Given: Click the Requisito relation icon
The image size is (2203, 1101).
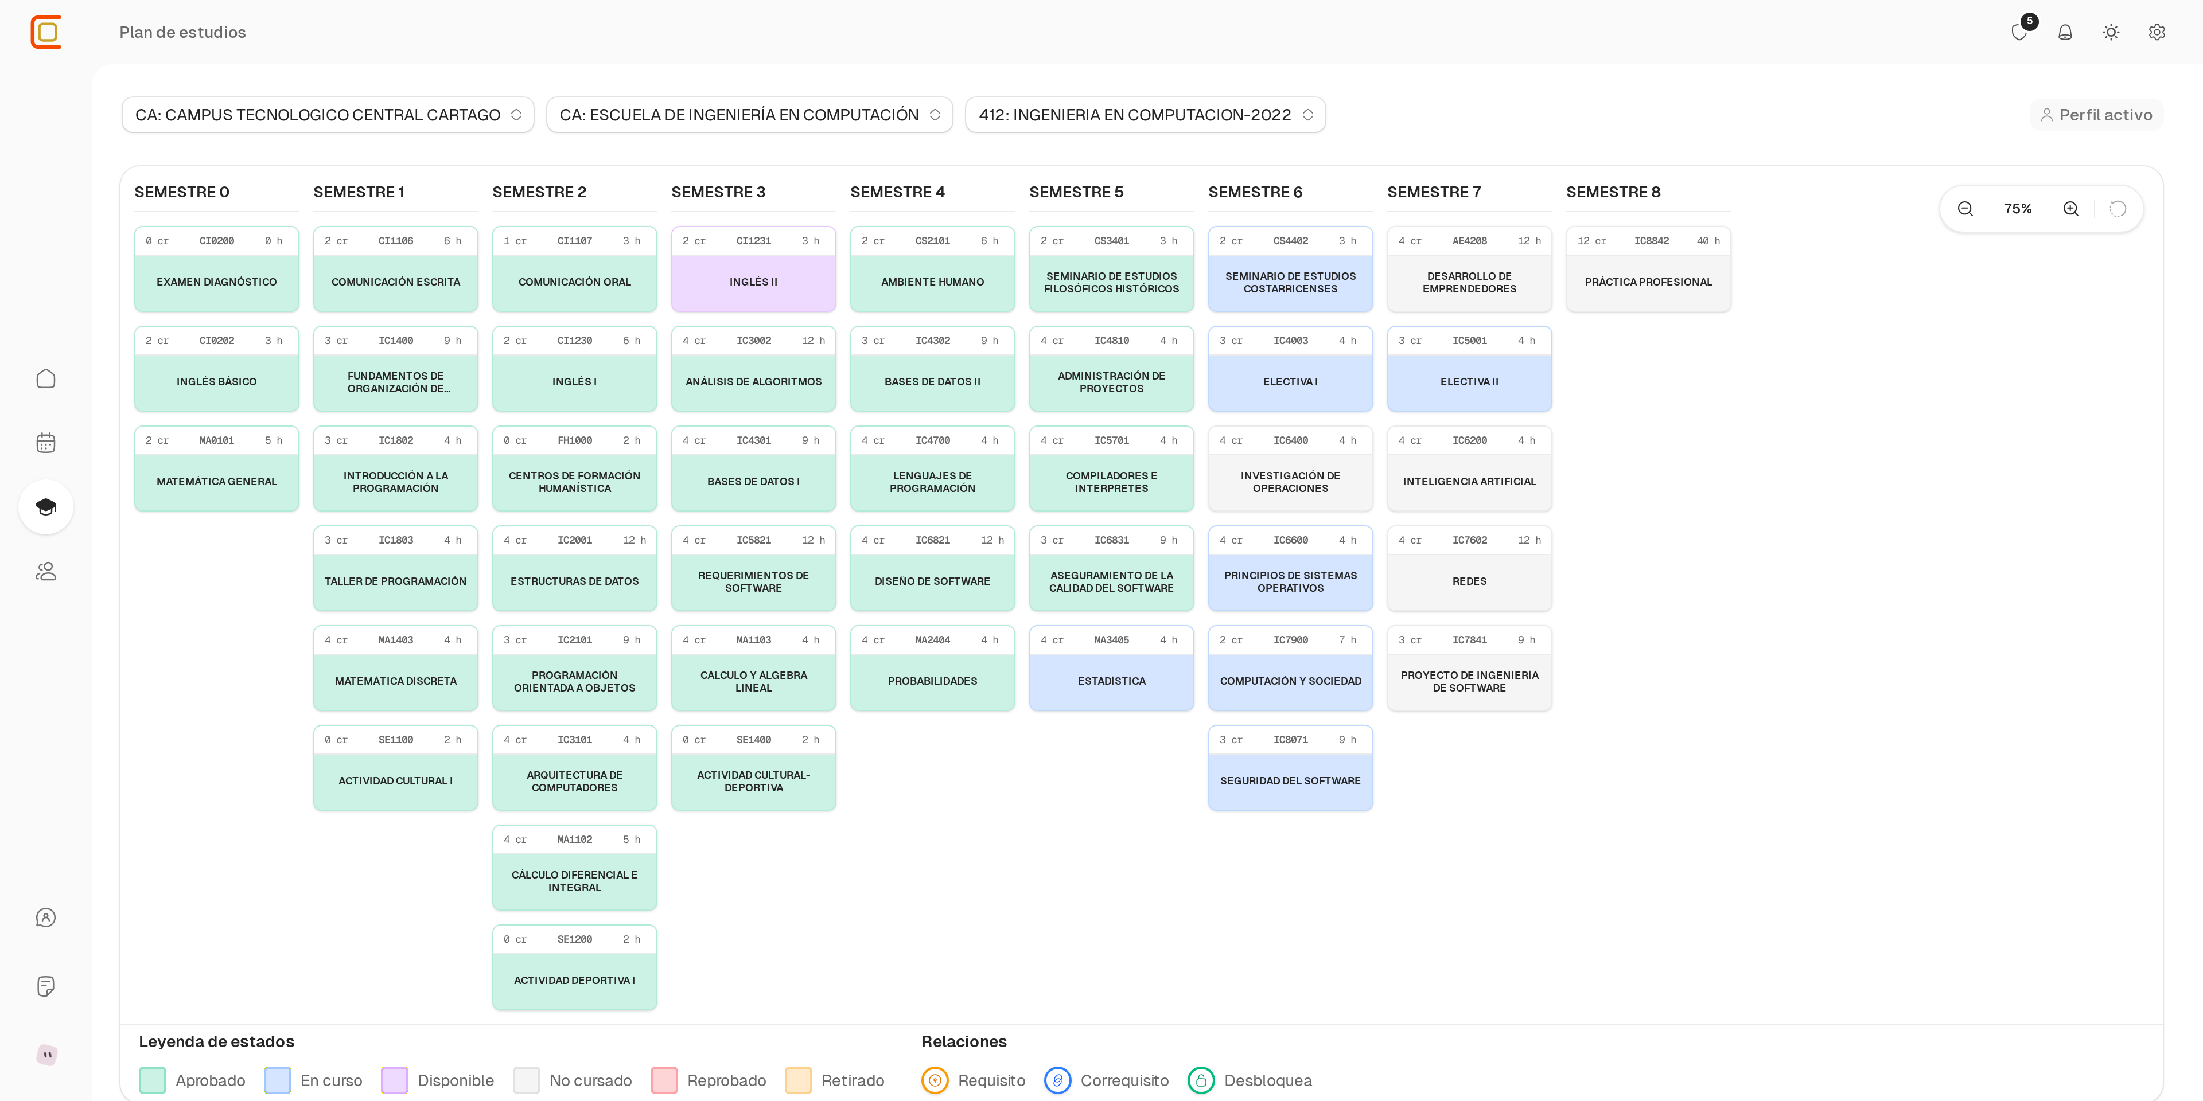Looking at the screenshot, I should tap(935, 1080).
